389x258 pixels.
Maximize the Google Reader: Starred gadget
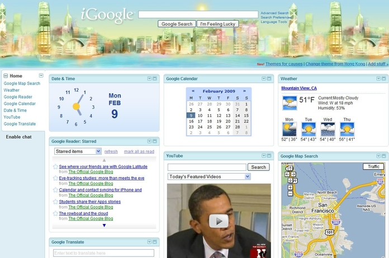pyautogui.click(x=155, y=141)
